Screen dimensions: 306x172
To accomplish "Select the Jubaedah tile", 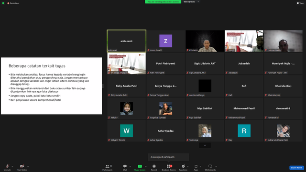I will pyautogui.click(x=244, y=64).
